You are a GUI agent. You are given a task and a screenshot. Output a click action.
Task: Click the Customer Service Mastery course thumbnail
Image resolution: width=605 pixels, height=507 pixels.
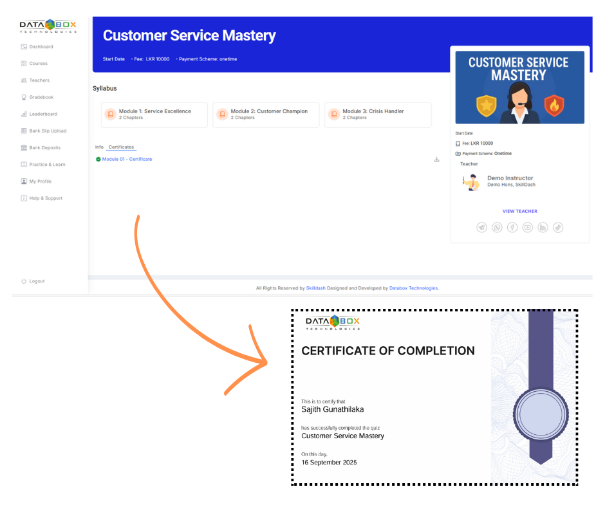coord(519,88)
